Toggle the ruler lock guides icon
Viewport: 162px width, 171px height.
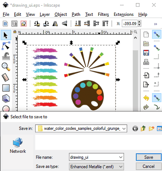(x=15, y=32)
